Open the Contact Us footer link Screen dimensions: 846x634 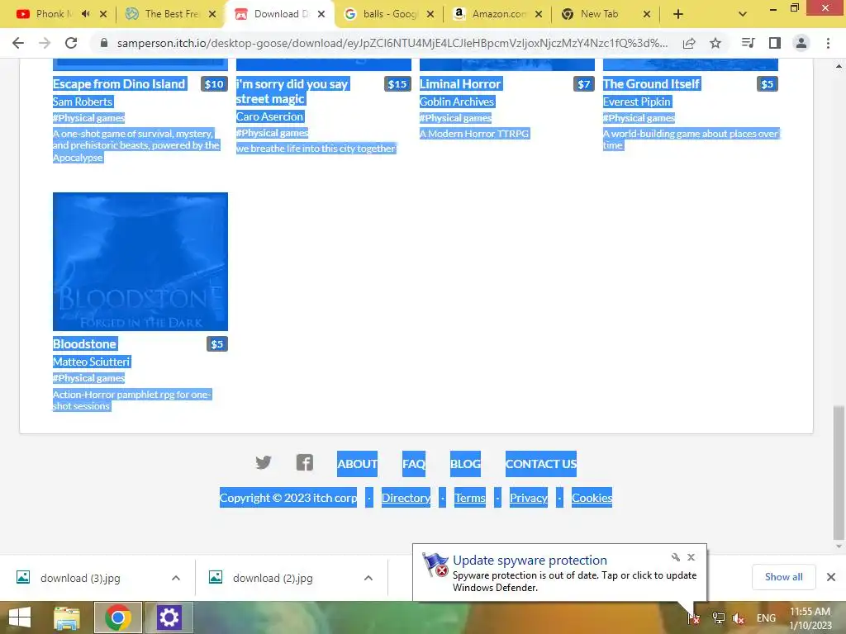point(540,464)
